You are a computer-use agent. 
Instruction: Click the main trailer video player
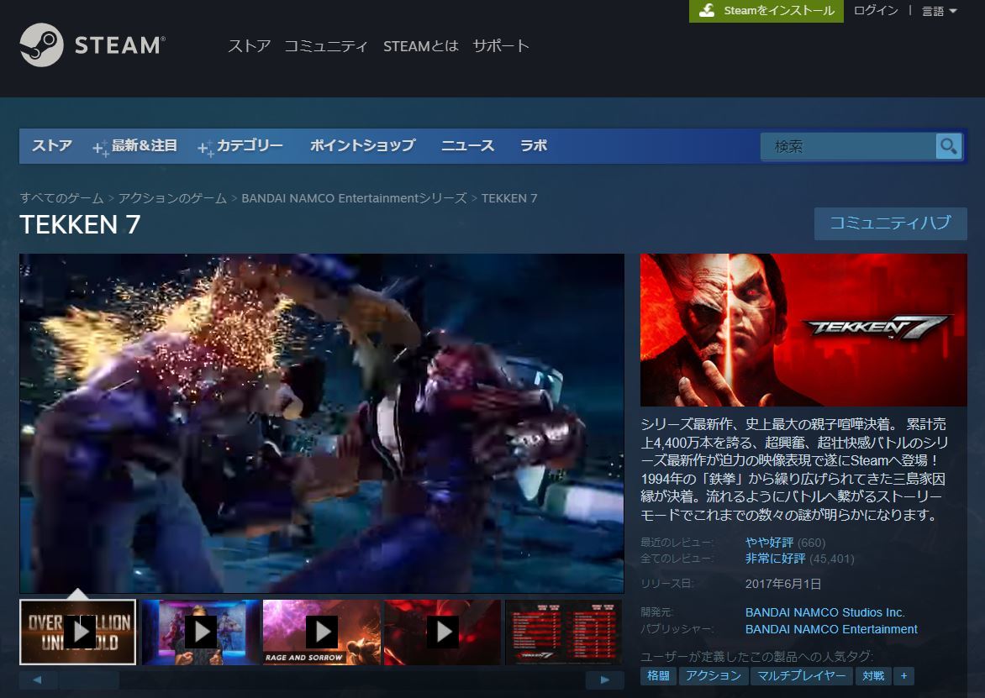pos(322,423)
